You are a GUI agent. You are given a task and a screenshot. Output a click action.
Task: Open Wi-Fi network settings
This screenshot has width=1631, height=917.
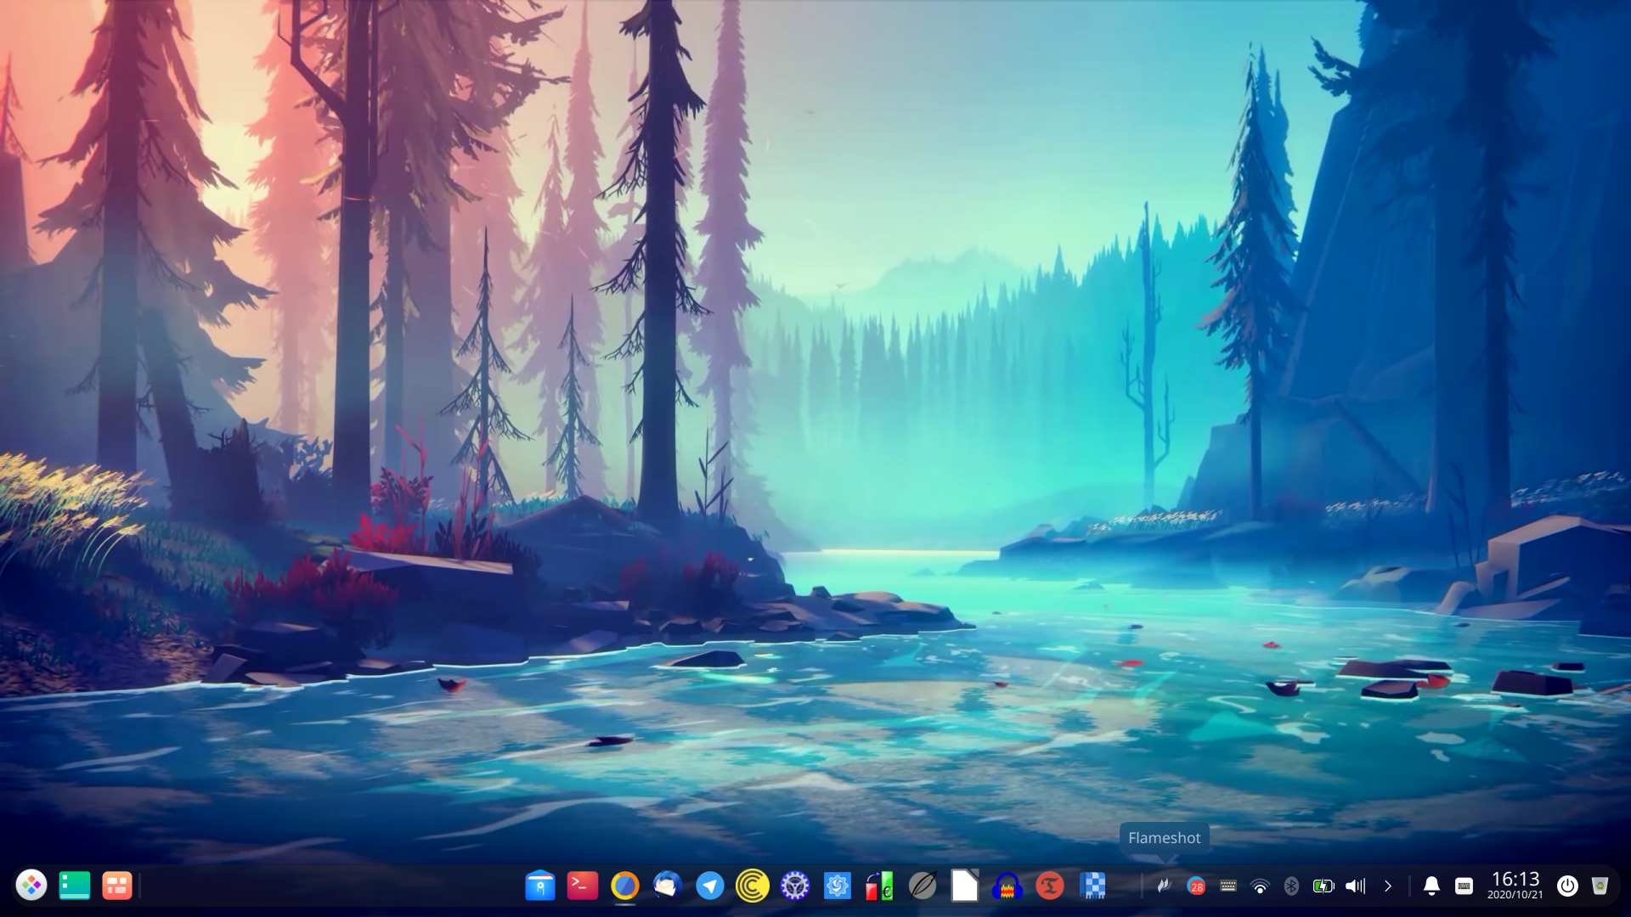pos(1260,886)
